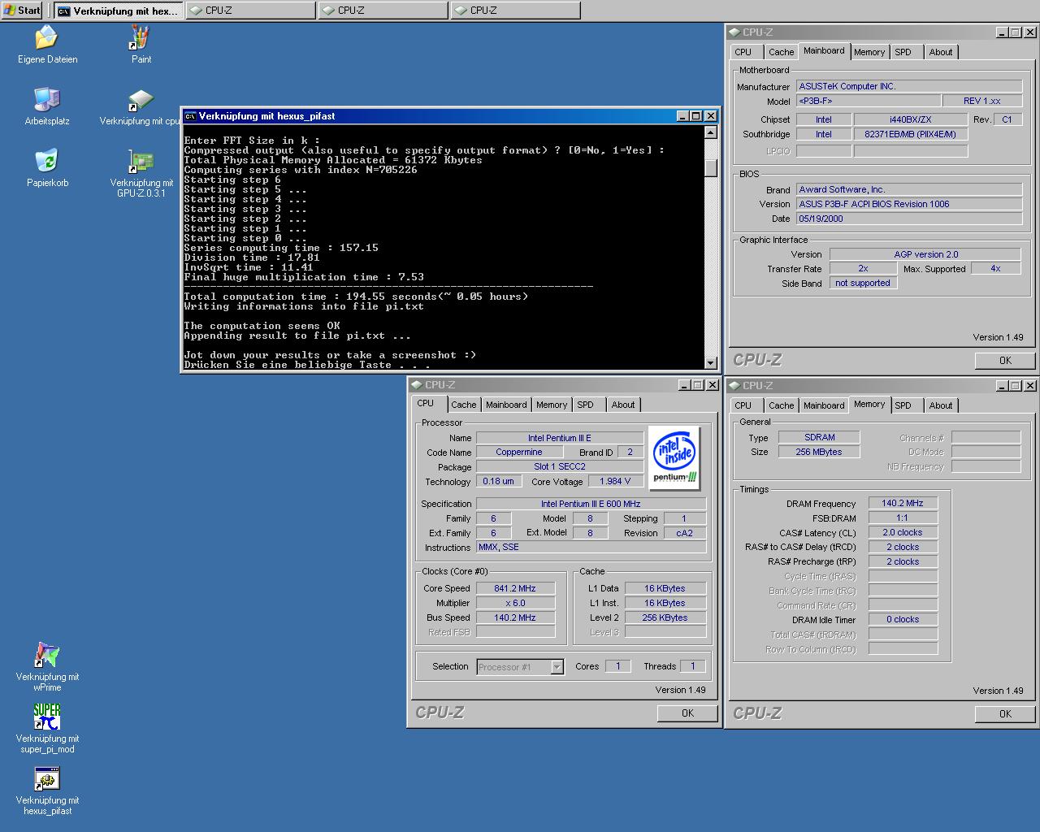This screenshot has height=832, width=1040.
Task: Click the Bus Speed 140.2 MHz field
Action: pyautogui.click(x=515, y=617)
